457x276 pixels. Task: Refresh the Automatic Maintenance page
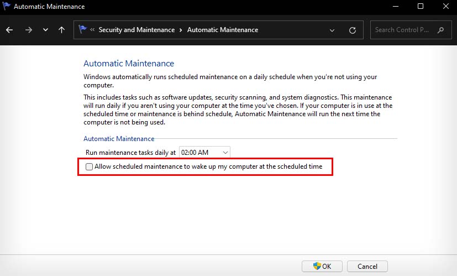(353, 30)
